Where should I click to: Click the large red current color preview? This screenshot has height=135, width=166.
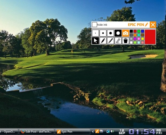[150, 37]
